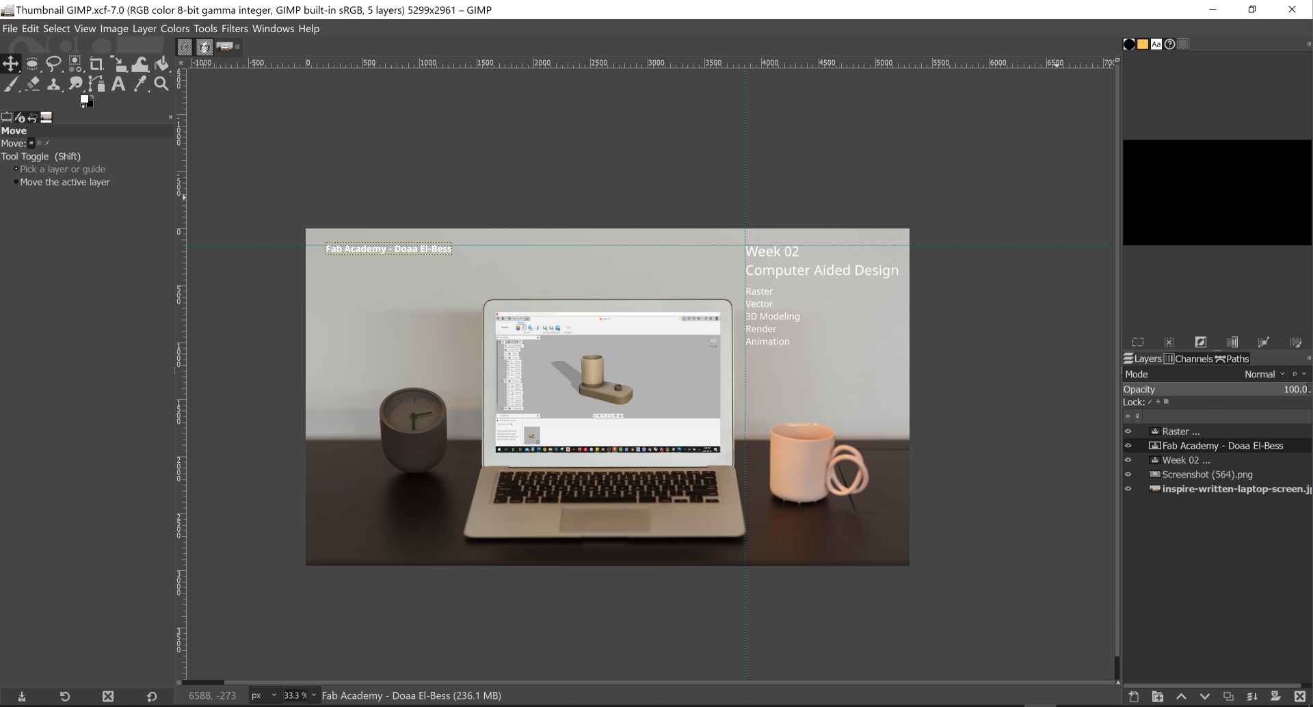Hide the inspire-written-laptop-screen layer

1128,489
